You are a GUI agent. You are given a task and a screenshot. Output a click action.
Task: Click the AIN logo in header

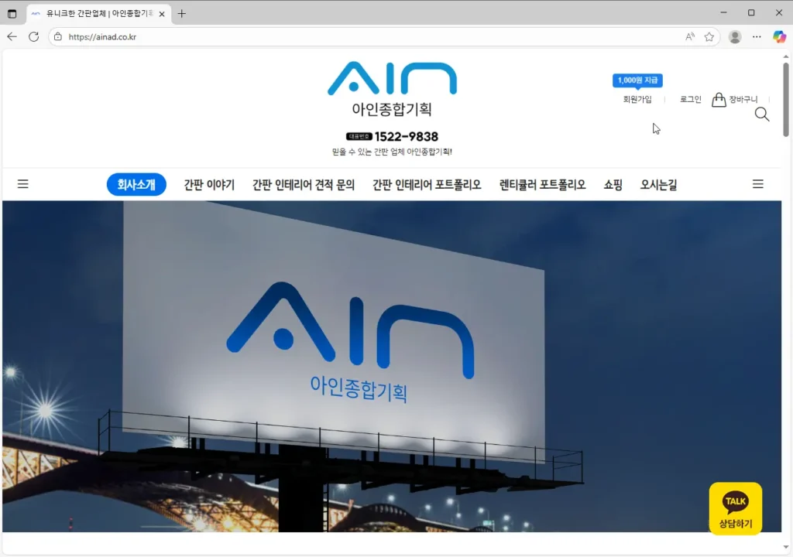392,78
